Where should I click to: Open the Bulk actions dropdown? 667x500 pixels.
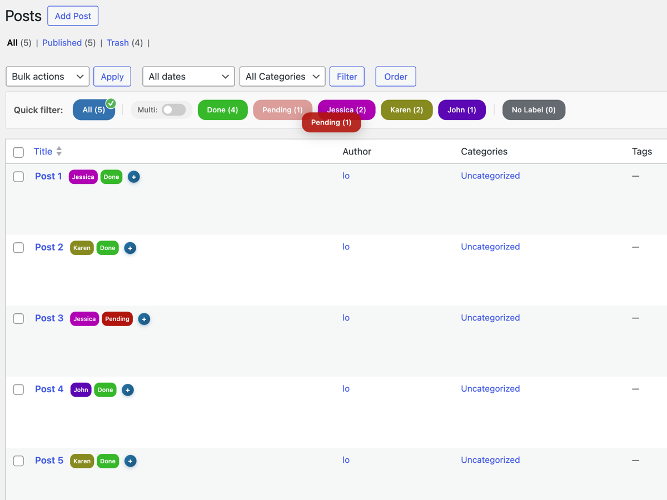pyautogui.click(x=47, y=76)
